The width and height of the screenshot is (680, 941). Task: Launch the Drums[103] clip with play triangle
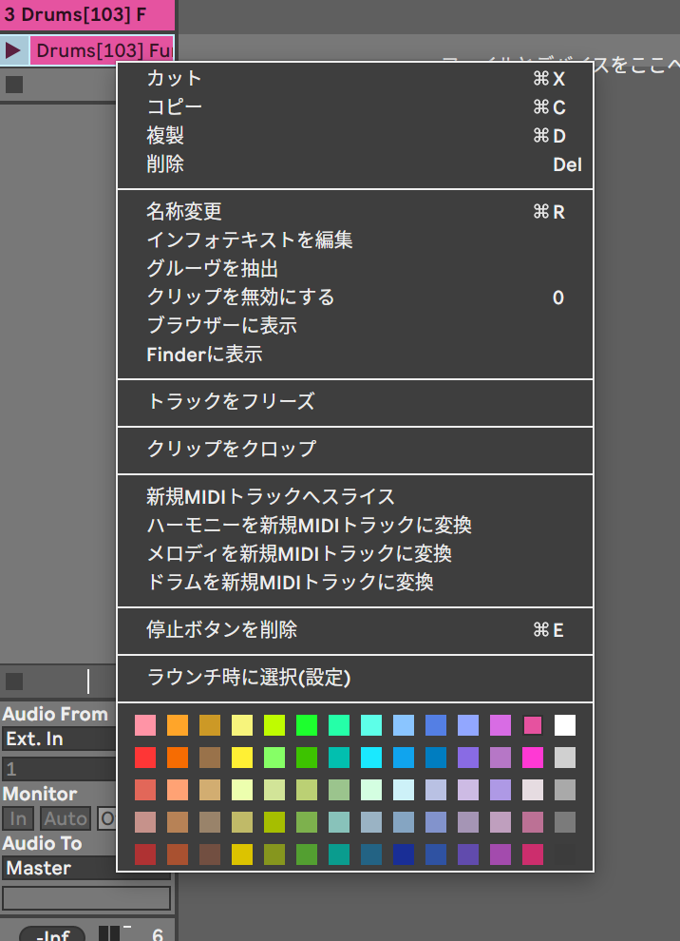click(13, 49)
